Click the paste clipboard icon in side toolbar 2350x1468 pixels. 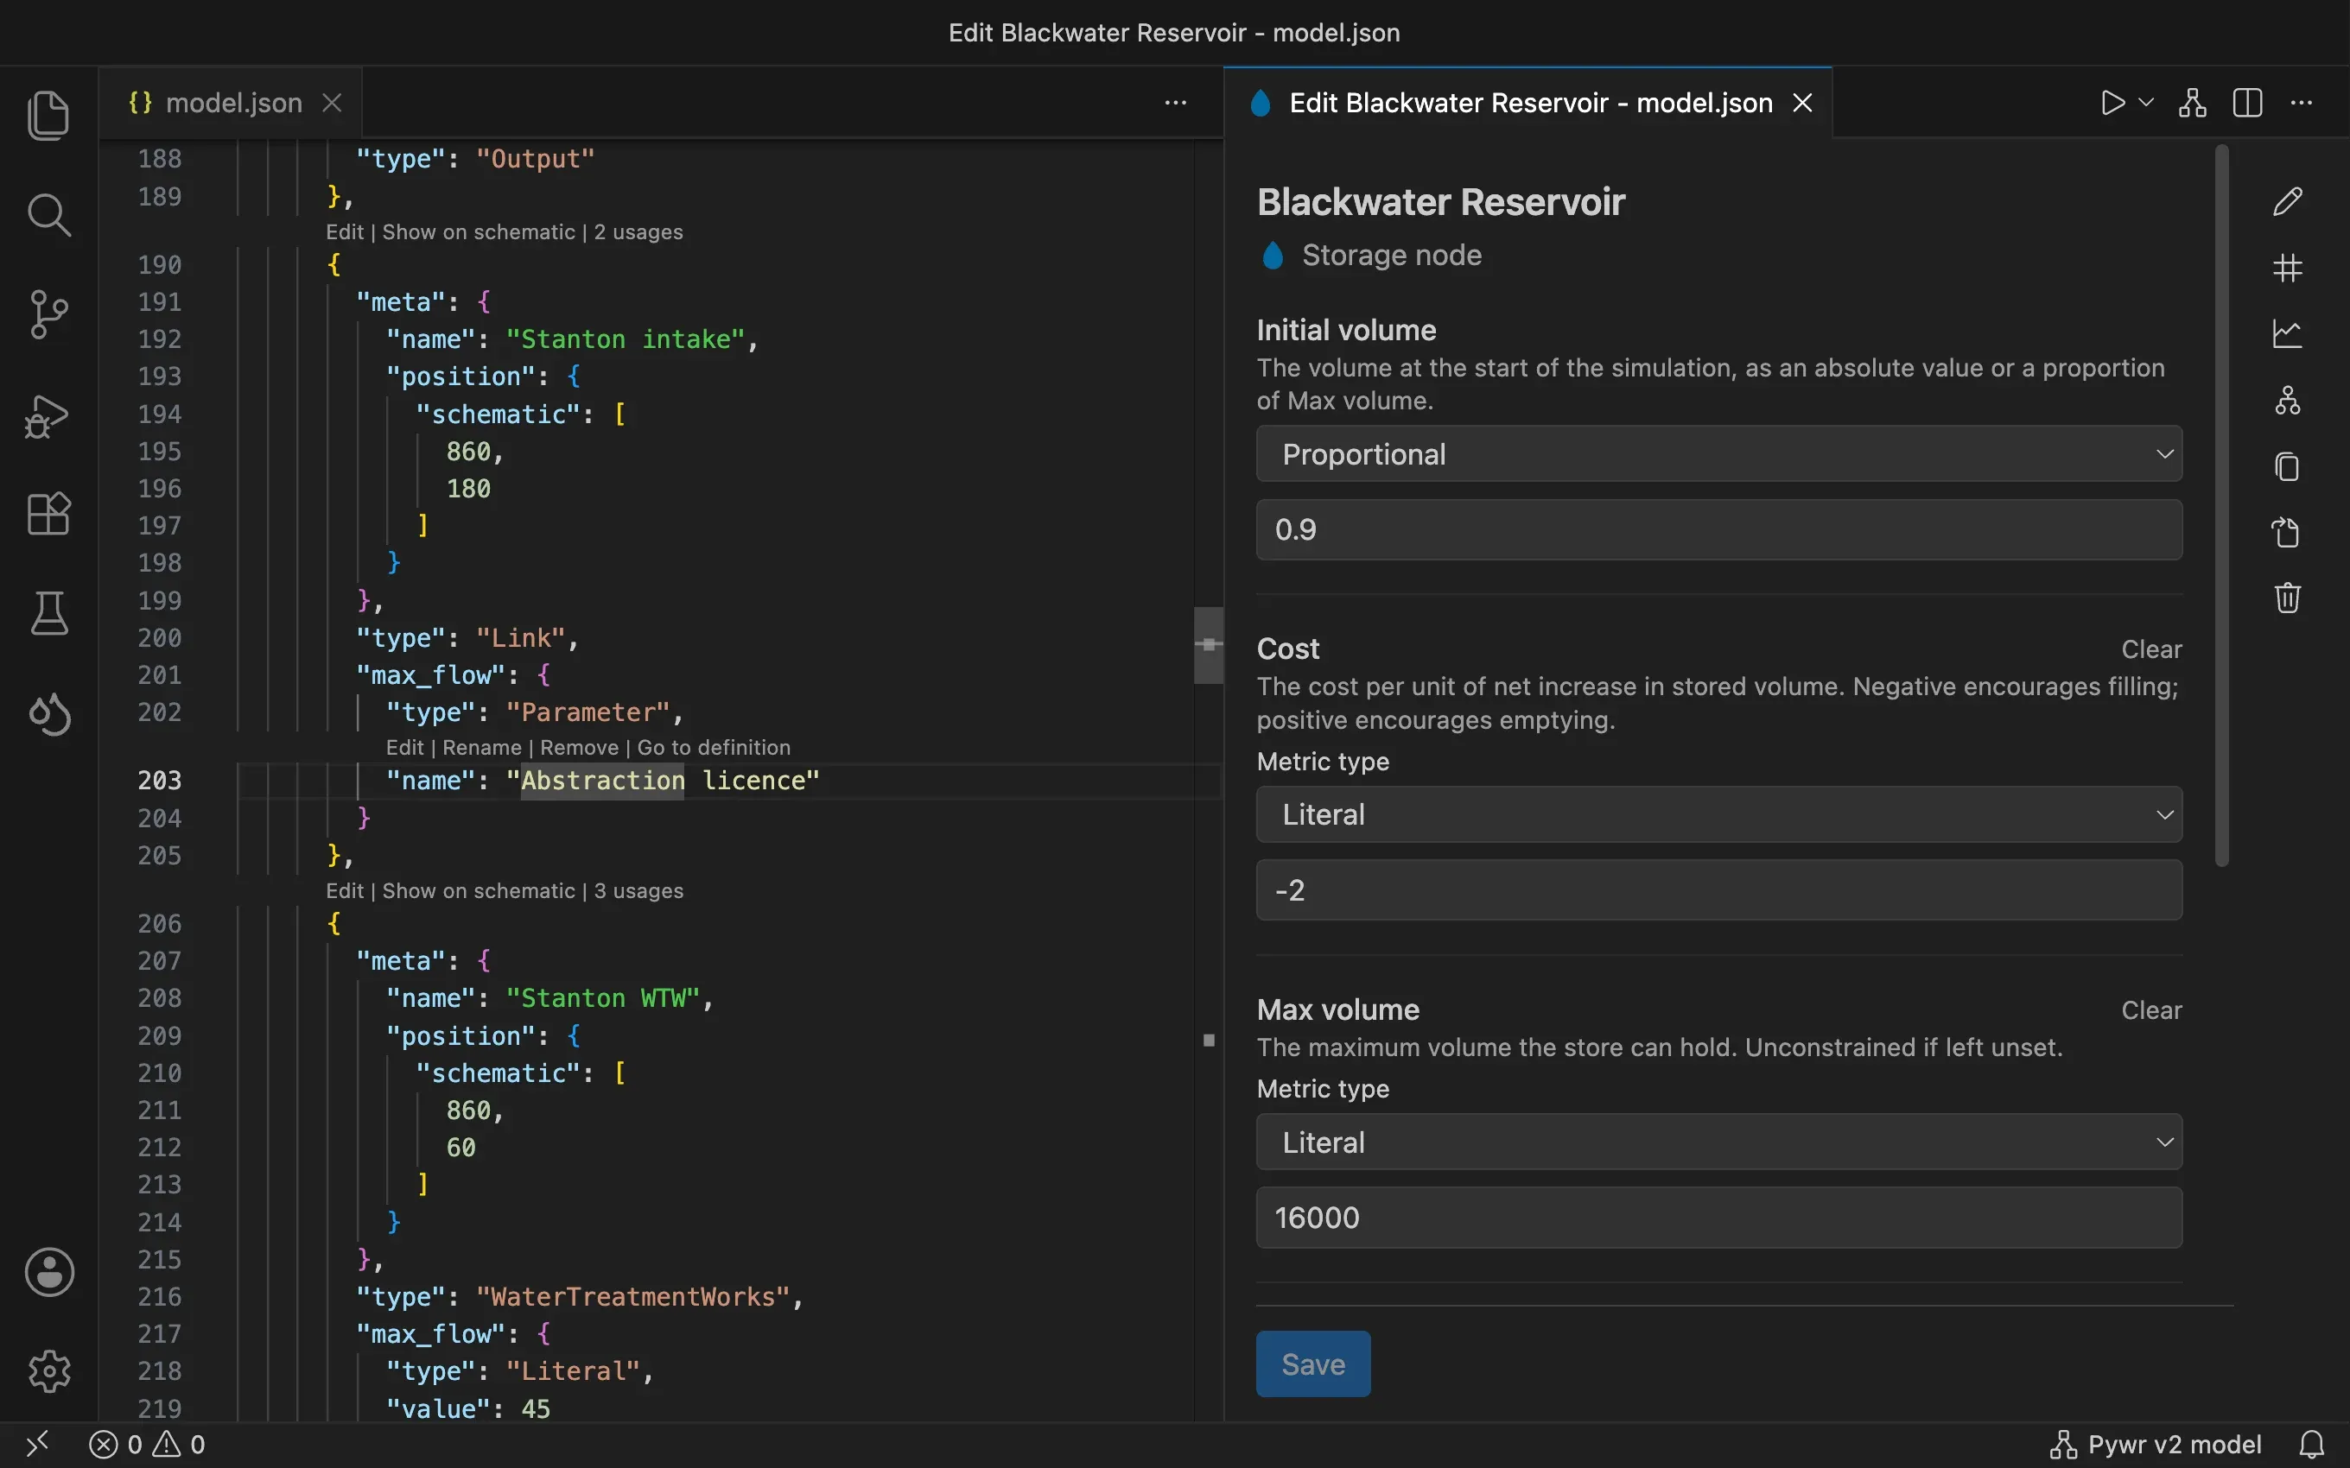[2287, 532]
